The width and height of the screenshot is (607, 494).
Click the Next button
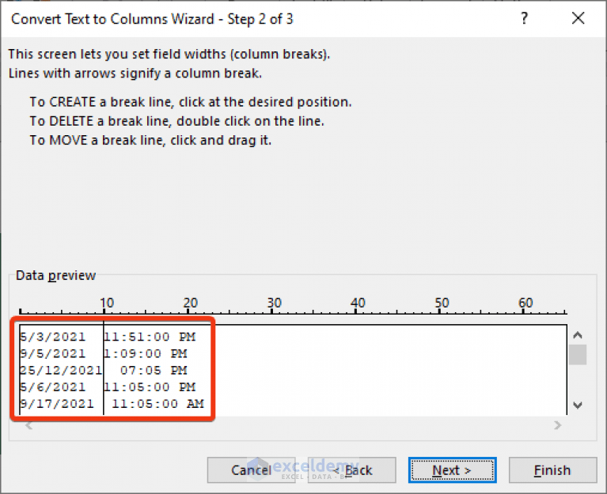tap(452, 470)
